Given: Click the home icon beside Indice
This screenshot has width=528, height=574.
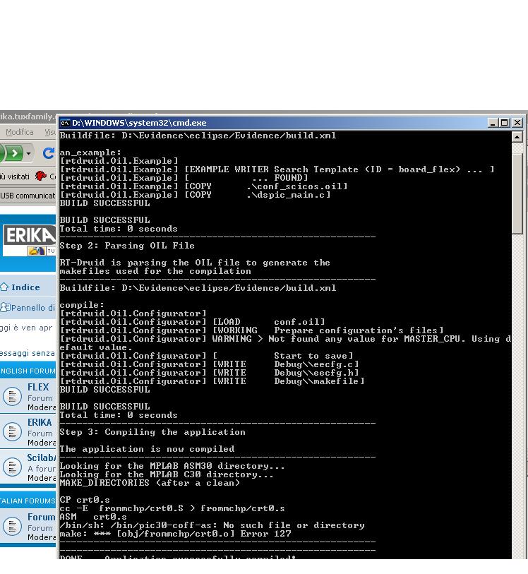Looking at the screenshot, I should 4,287.
